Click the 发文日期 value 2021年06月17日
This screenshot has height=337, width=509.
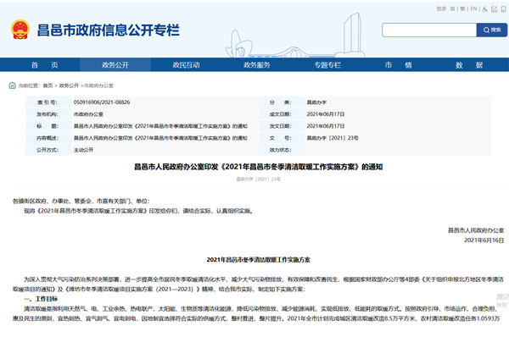point(326,126)
